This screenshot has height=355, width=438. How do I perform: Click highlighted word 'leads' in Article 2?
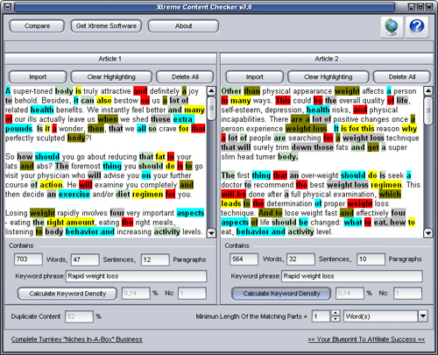click(x=231, y=203)
